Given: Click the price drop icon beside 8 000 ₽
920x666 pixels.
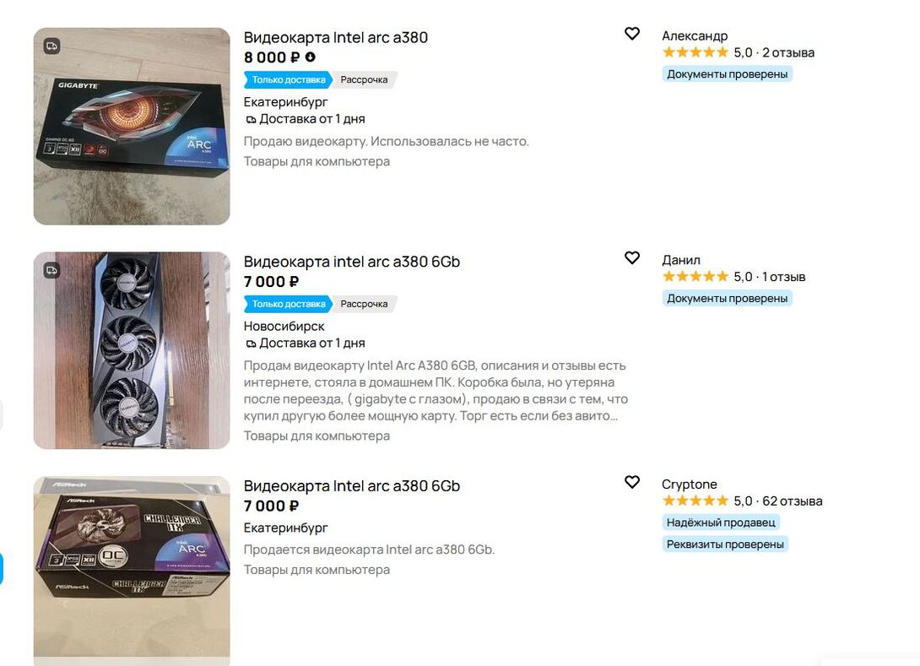Looking at the screenshot, I should coord(310,57).
